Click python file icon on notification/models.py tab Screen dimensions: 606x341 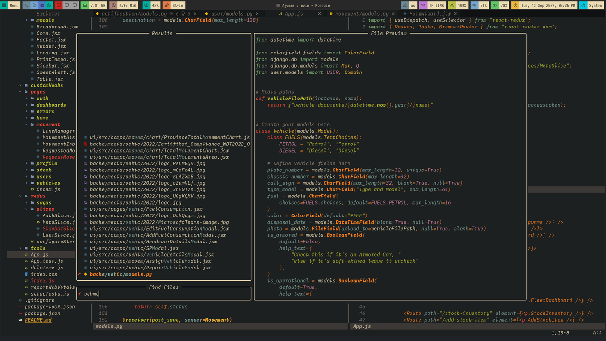97,14
